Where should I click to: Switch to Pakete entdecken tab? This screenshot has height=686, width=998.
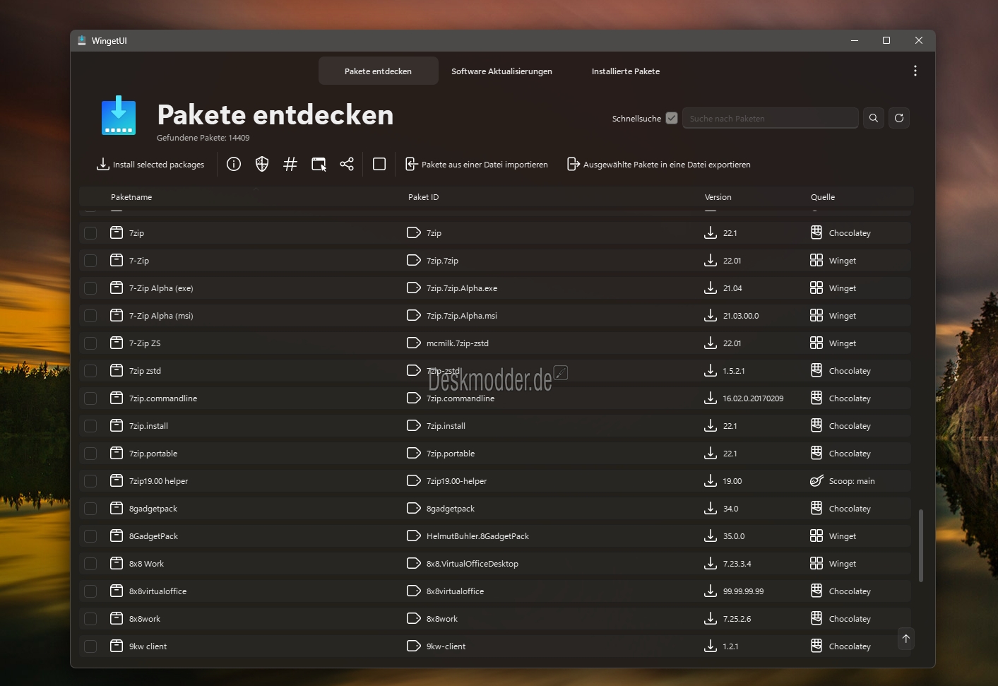tap(378, 71)
